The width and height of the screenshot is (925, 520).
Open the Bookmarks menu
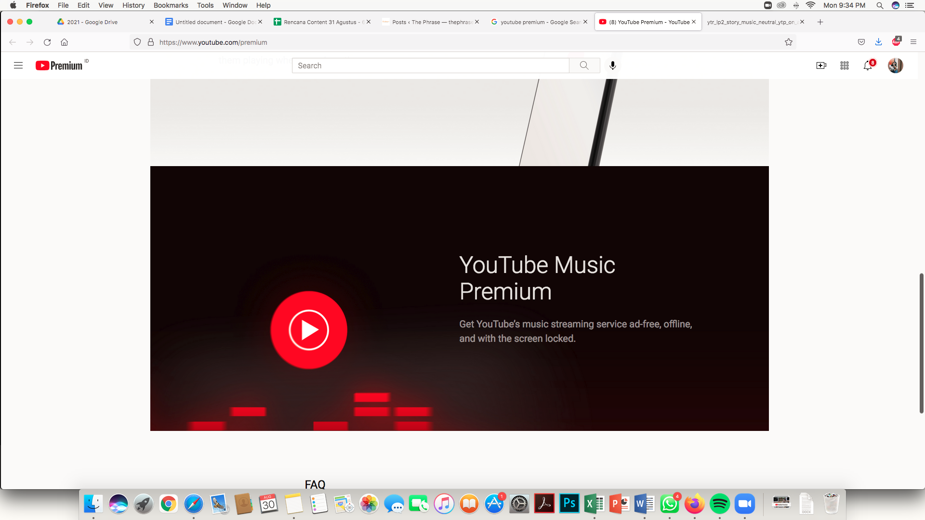pyautogui.click(x=171, y=5)
